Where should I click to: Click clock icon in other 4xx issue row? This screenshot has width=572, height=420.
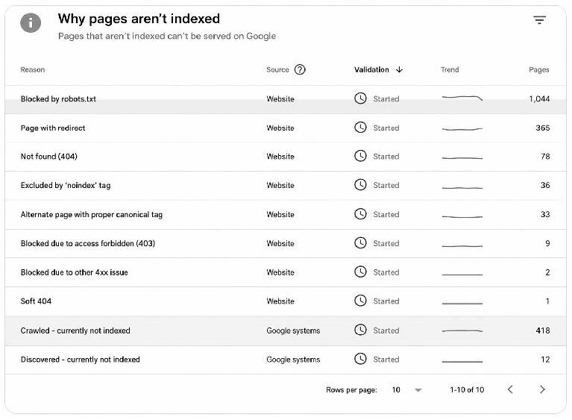[360, 272]
